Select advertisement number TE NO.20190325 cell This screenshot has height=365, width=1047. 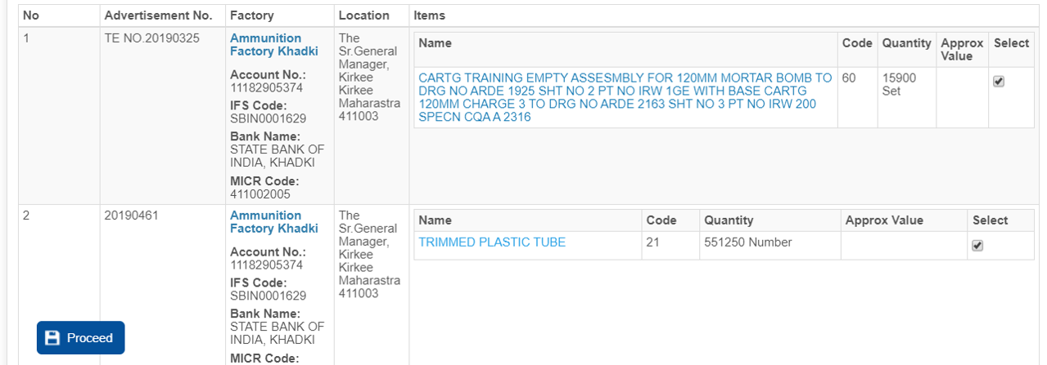pyautogui.click(x=152, y=38)
